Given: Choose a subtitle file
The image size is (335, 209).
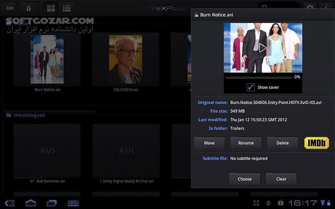Looking at the screenshot, I should coord(244,179).
